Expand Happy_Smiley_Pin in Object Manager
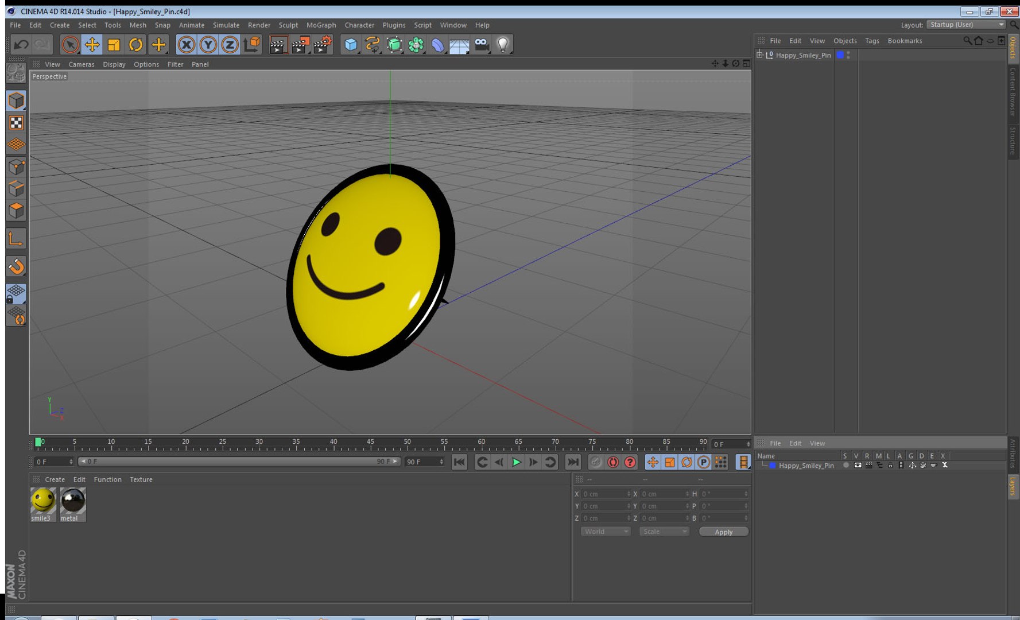Screen dimensions: 1020x620 (760, 55)
